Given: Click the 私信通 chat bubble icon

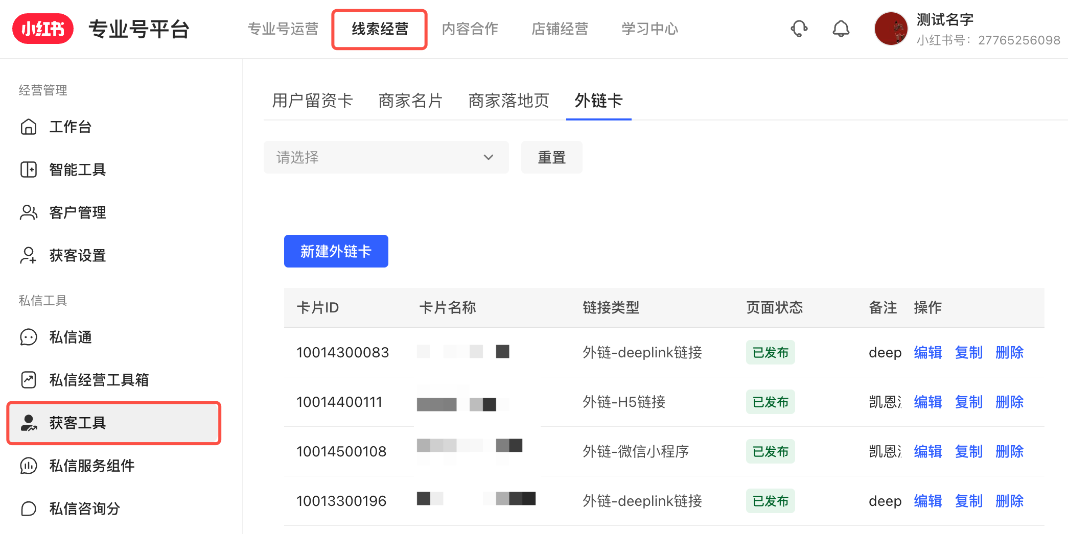Looking at the screenshot, I should pos(29,337).
